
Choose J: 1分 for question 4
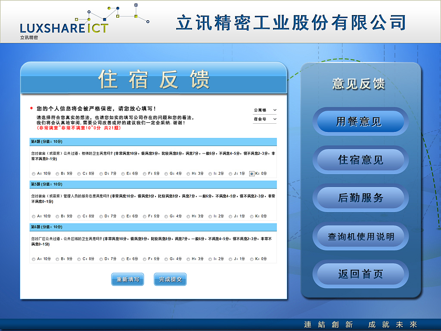point(230,174)
